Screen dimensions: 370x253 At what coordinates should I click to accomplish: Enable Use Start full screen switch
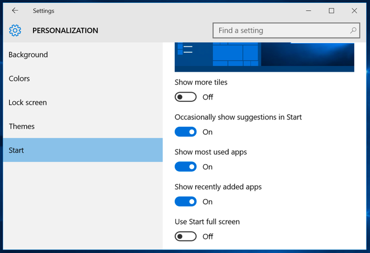click(x=186, y=237)
